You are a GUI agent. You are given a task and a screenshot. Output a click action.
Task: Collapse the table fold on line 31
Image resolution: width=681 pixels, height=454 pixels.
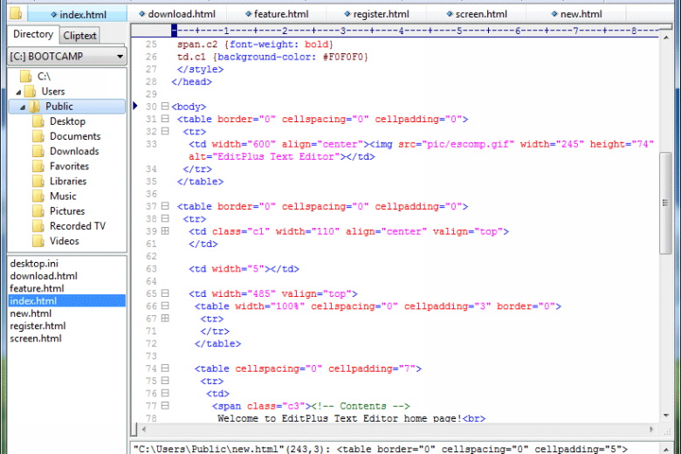pos(165,119)
